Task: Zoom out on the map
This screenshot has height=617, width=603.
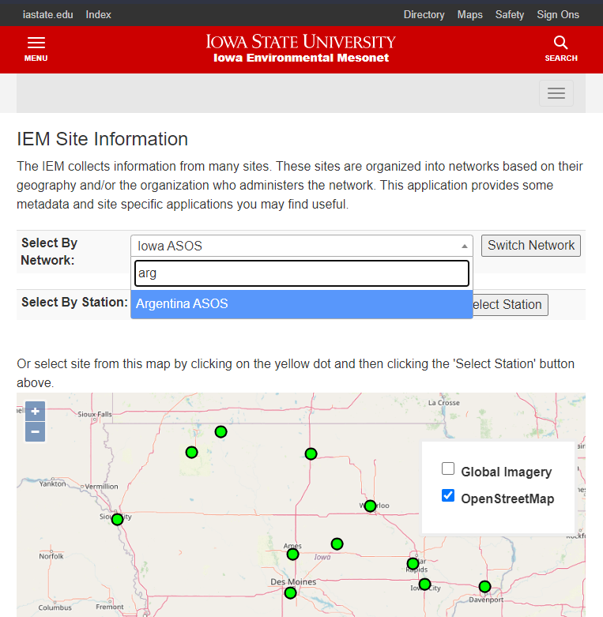Action: pos(35,431)
